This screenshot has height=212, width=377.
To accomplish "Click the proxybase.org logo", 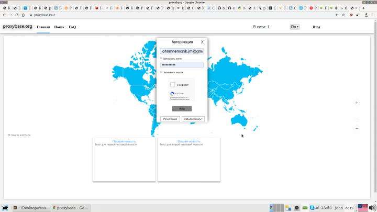I will 18,26.
